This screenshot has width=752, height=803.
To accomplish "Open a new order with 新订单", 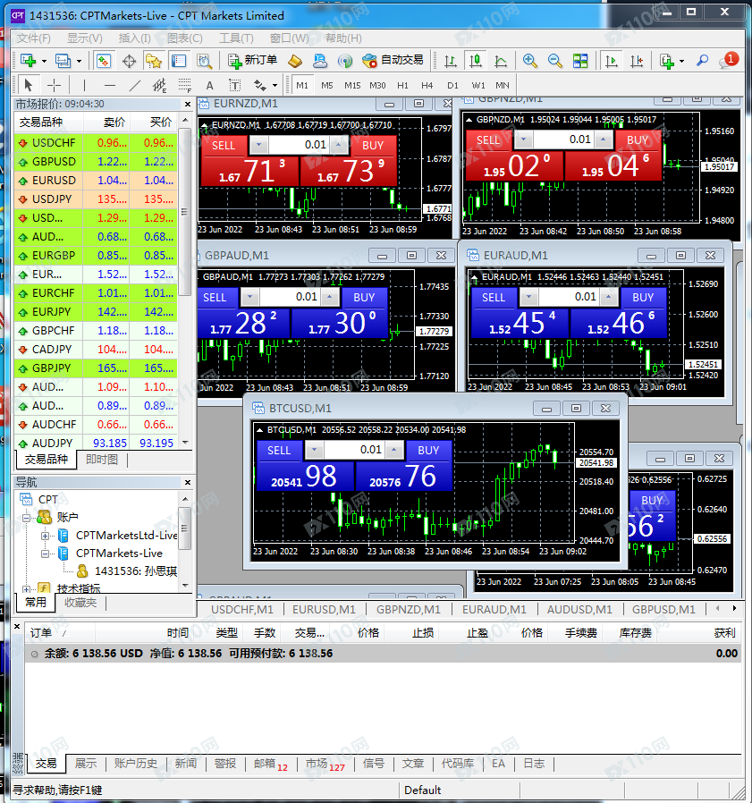I will click(x=253, y=61).
